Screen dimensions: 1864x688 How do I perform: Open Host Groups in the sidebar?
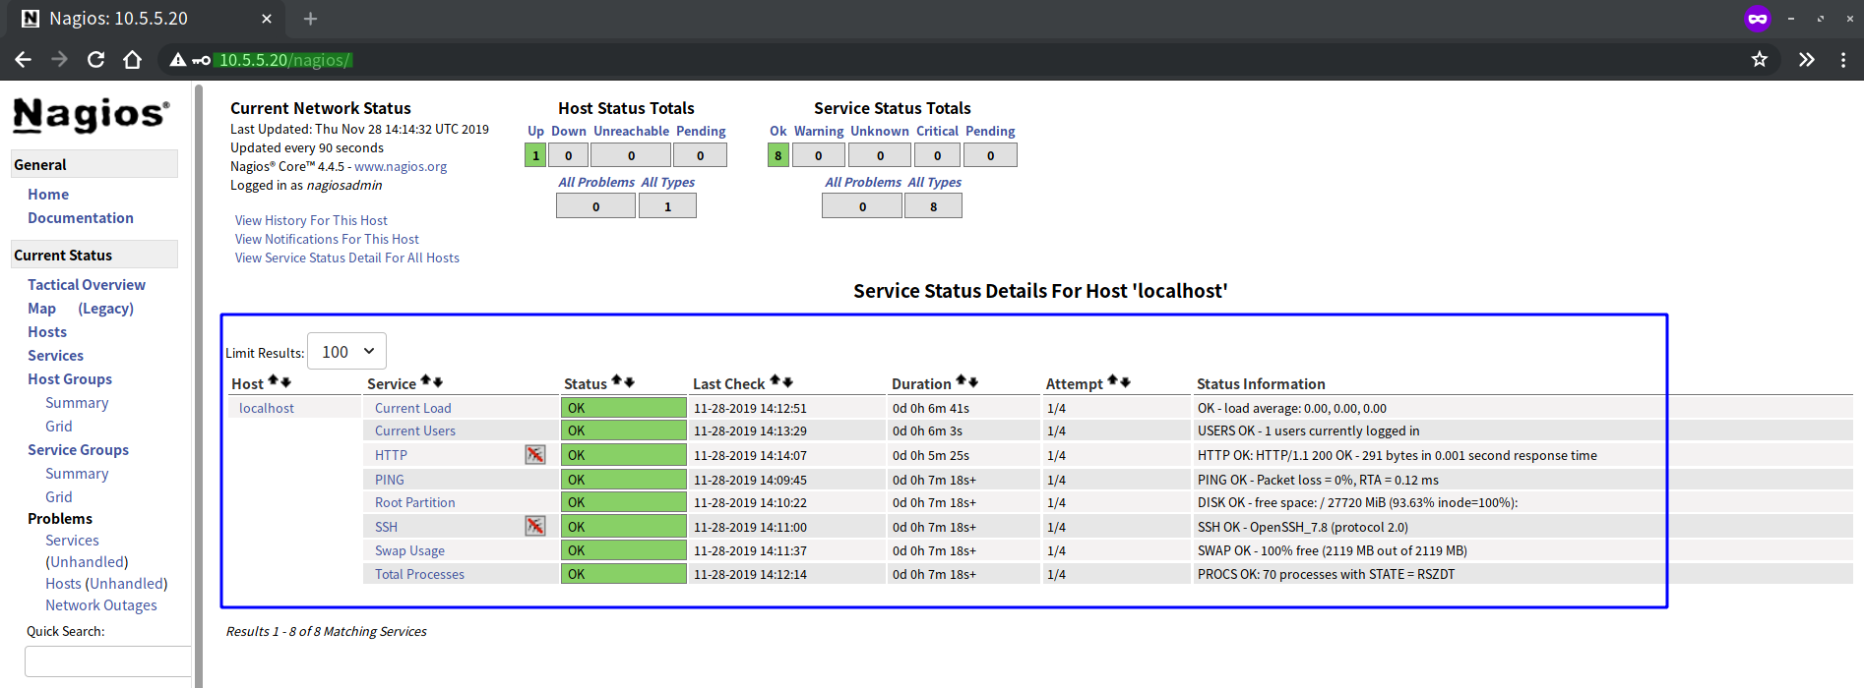point(70,379)
